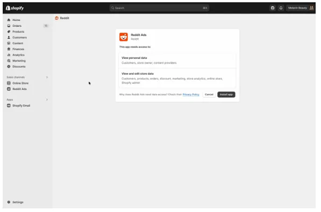Open the Online Store sales channel

click(x=20, y=83)
